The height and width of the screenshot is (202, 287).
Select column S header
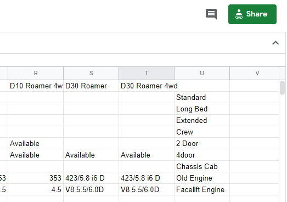coord(91,73)
